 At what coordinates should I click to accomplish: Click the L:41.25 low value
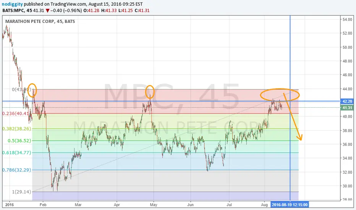point(126,10)
